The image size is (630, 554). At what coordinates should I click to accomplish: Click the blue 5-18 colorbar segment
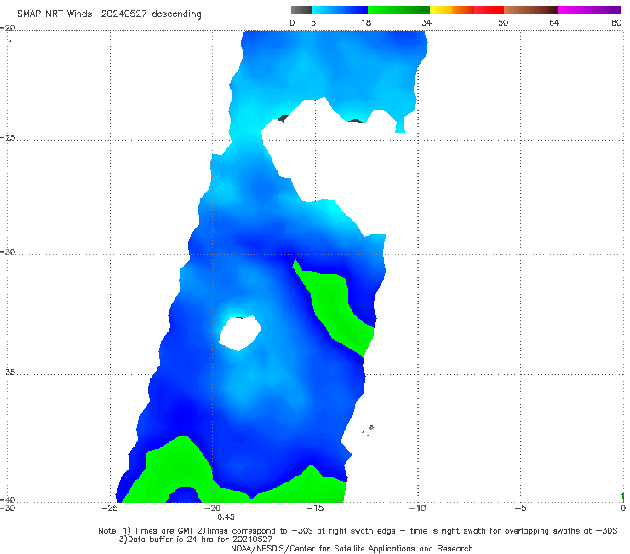[340, 10]
